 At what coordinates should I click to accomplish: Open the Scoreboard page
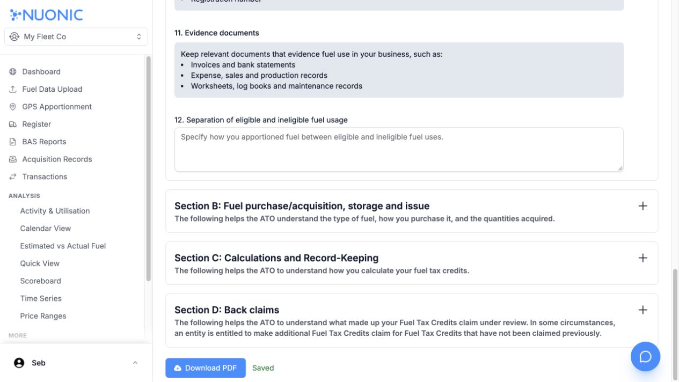point(40,281)
